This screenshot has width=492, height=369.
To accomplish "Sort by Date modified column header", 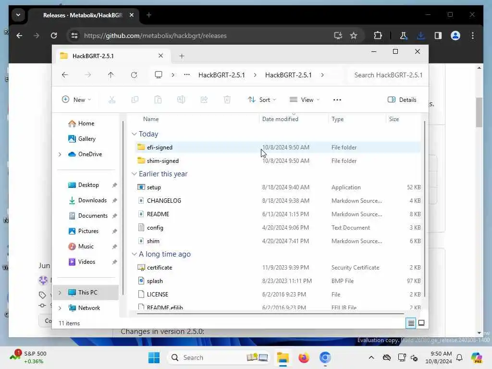I will pyautogui.click(x=280, y=119).
